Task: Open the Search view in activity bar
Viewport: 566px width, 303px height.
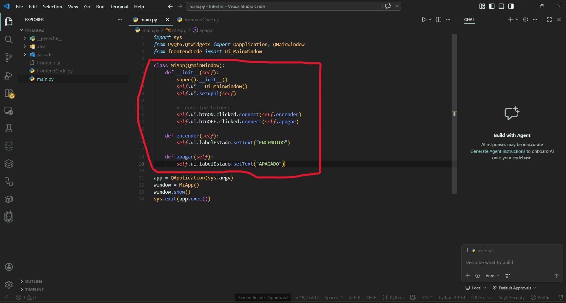Action: click(9, 39)
